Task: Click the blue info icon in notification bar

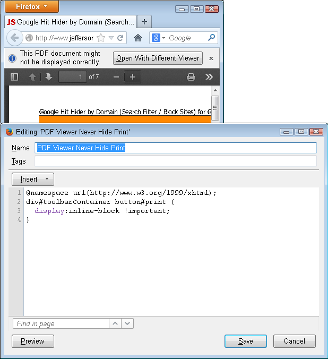Action: tap(12, 58)
